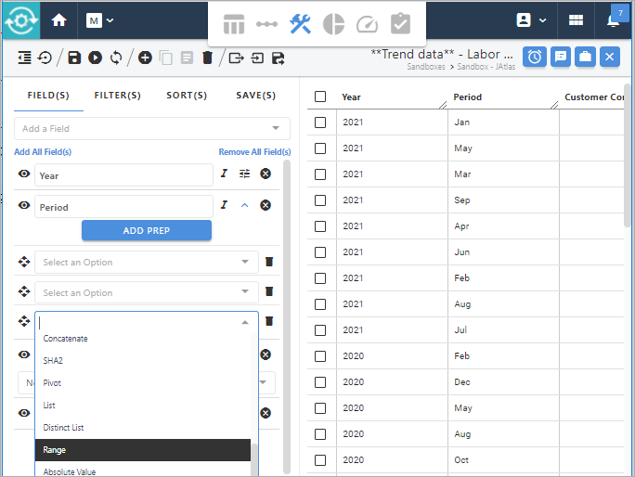Check the select-all checkbox in table header
The height and width of the screenshot is (477, 635).
coord(320,97)
